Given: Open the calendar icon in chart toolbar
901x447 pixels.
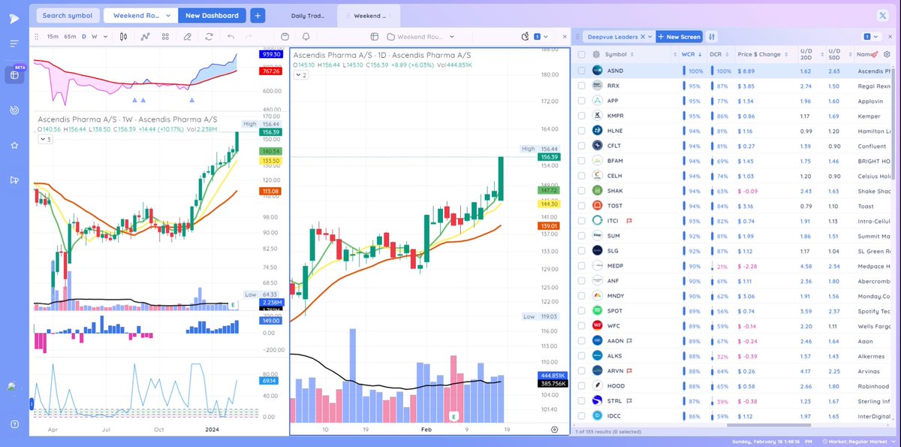Looking at the screenshot, I should [285, 36].
